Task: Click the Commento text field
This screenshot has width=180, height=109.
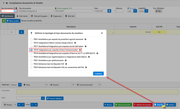Action: coord(97,92)
